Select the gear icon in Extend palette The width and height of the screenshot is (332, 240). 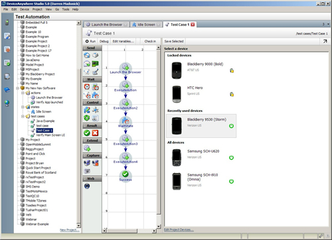[87, 148]
